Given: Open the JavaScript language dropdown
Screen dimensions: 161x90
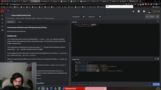Looking at the screenshot, I should [78, 17].
